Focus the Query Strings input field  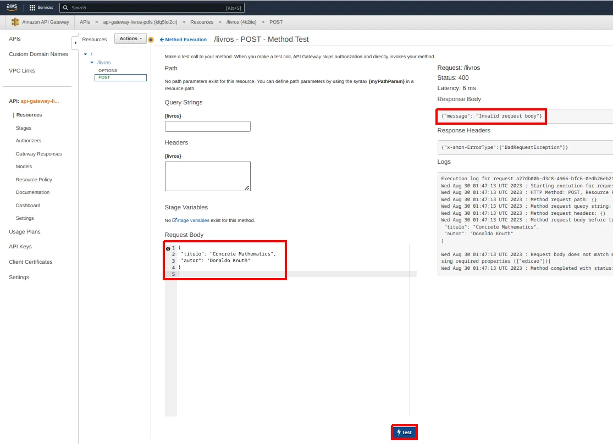click(208, 126)
